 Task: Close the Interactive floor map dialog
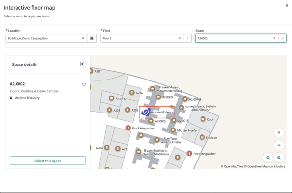287,5
